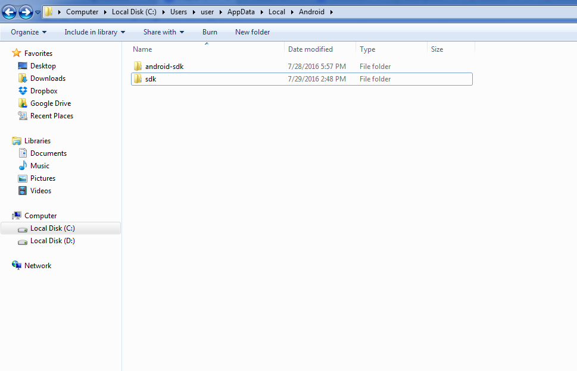Click the Google Drive icon
The height and width of the screenshot is (371, 577).
coord(23,103)
